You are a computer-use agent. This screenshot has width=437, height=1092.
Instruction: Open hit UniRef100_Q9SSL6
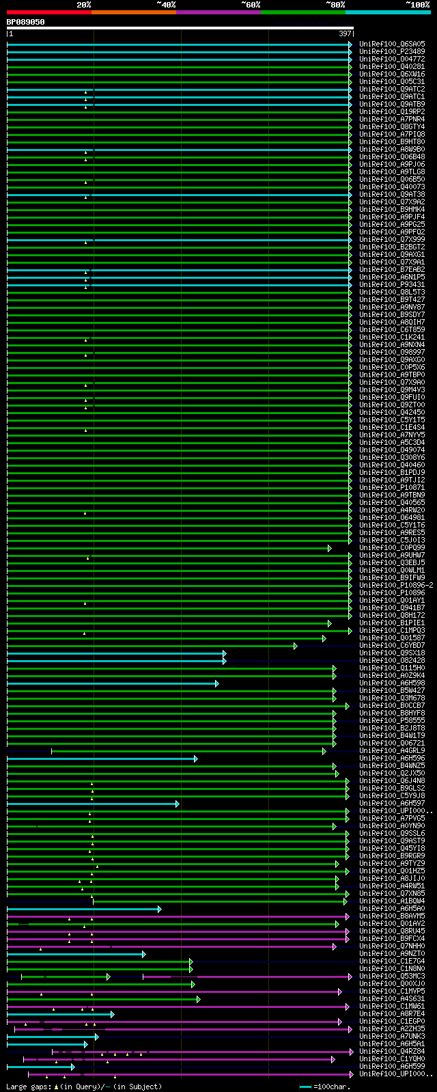pyautogui.click(x=392, y=833)
